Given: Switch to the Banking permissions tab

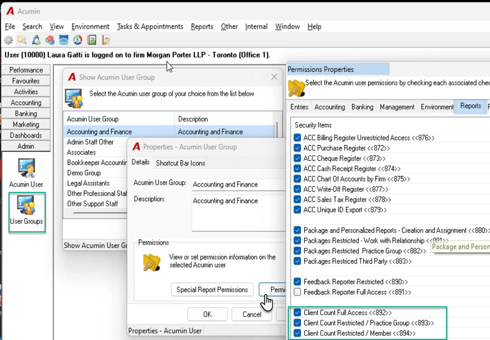Looking at the screenshot, I should (362, 107).
